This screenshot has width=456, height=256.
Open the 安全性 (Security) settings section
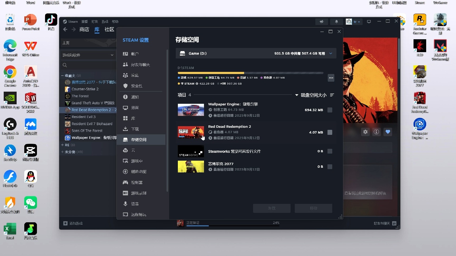[x=136, y=86]
